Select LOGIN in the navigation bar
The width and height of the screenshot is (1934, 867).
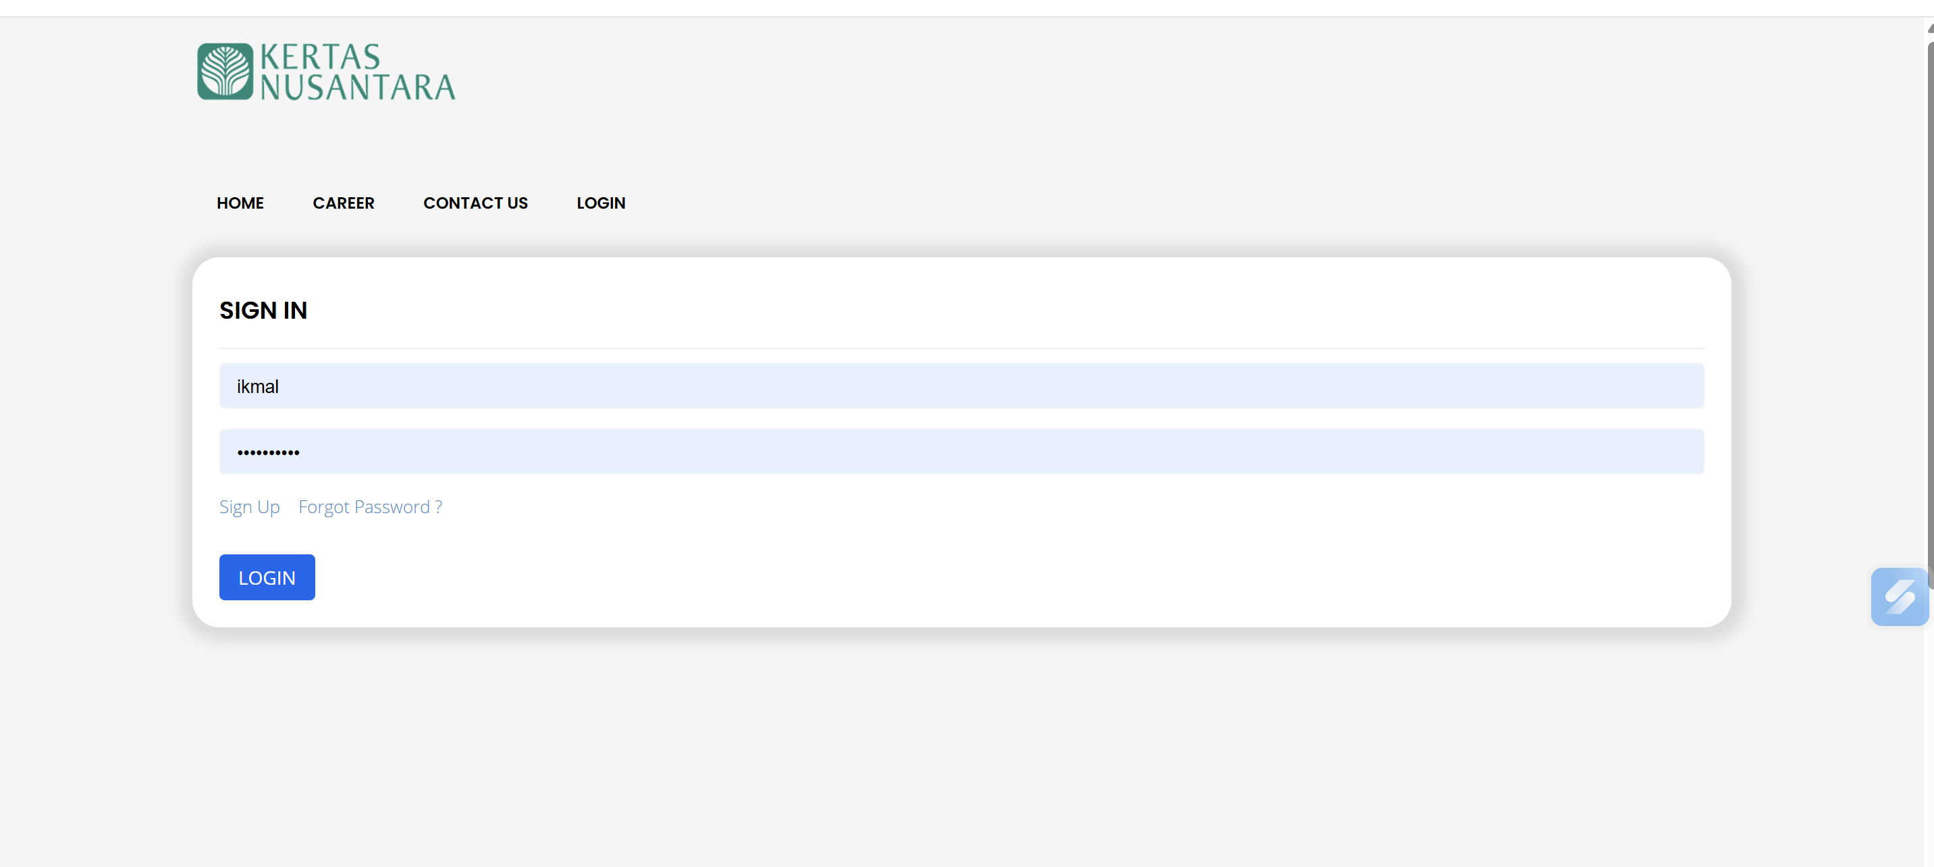(x=601, y=203)
